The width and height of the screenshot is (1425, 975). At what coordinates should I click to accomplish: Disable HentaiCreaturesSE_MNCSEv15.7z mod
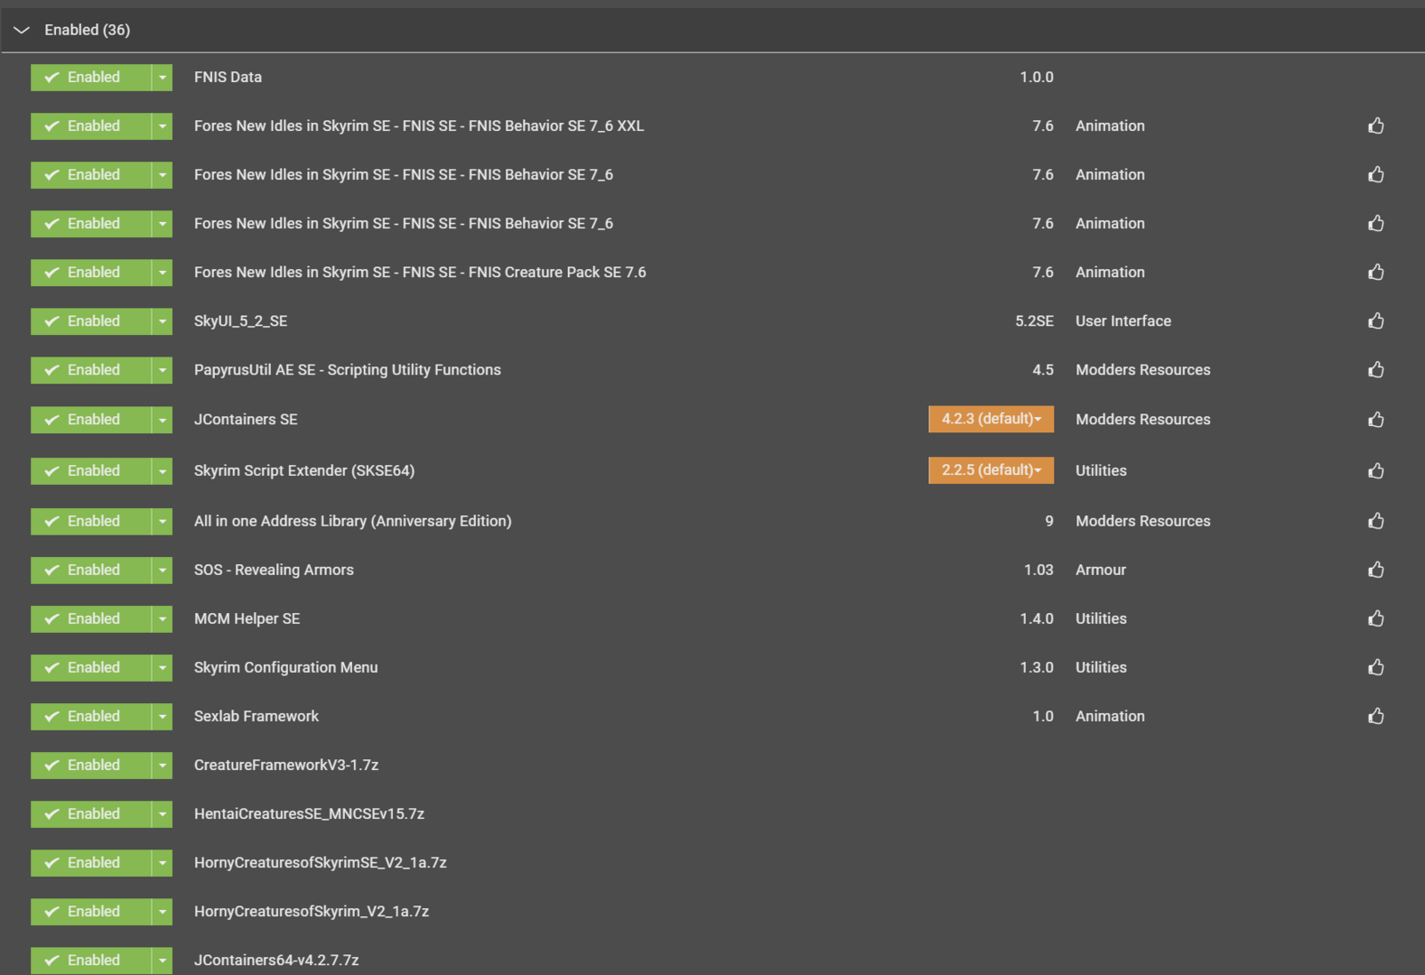[90, 814]
